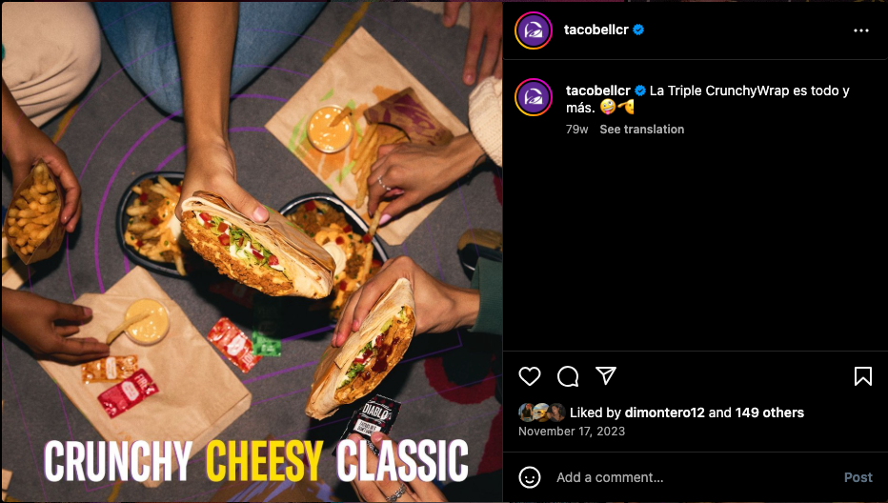Open tacobellcr username in the caption
888x503 pixels.
(598, 91)
